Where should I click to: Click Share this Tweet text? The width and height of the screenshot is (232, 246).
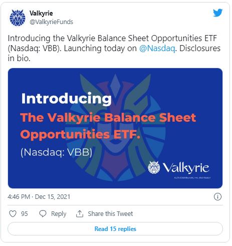tap(110, 213)
